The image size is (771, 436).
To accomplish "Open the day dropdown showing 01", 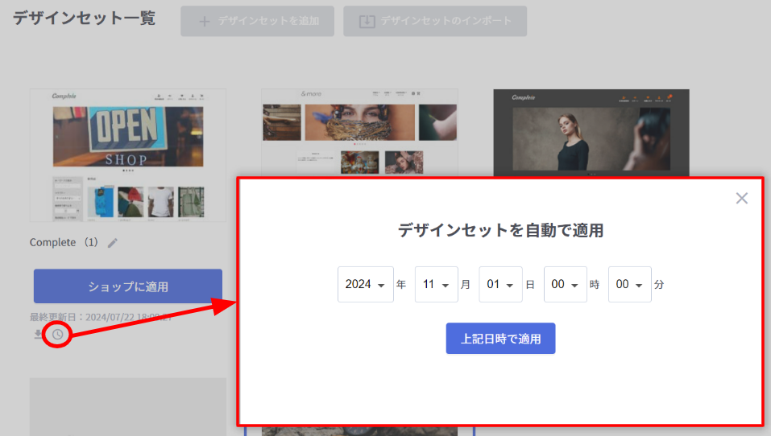I will [500, 284].
